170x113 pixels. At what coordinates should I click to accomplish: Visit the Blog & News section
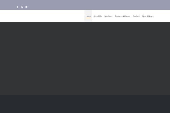tap(148, 16)
